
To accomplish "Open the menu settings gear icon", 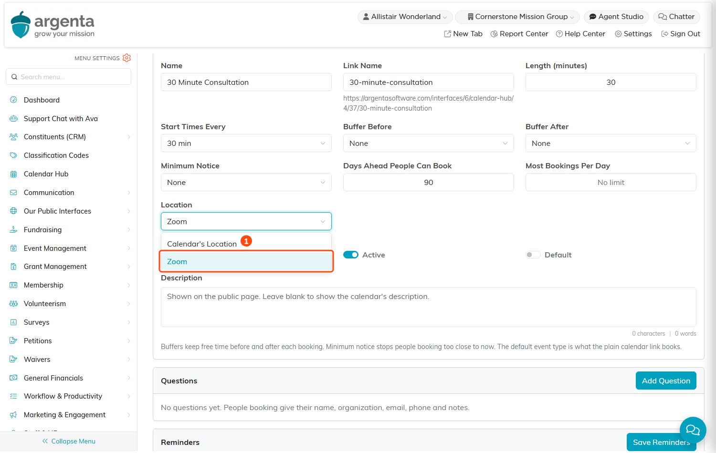I will click(126, 58).
